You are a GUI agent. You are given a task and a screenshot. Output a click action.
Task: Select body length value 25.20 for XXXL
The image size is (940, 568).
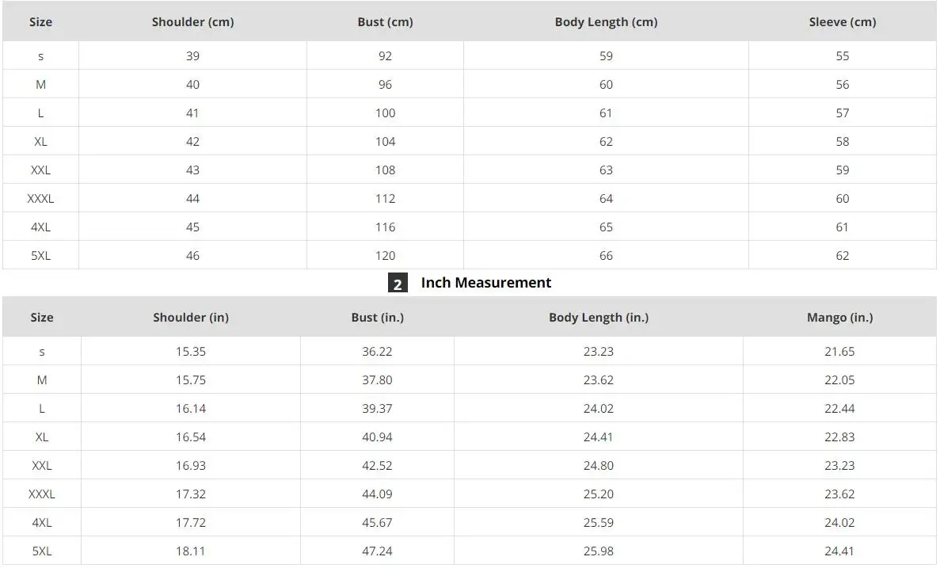tap(599, 494)
